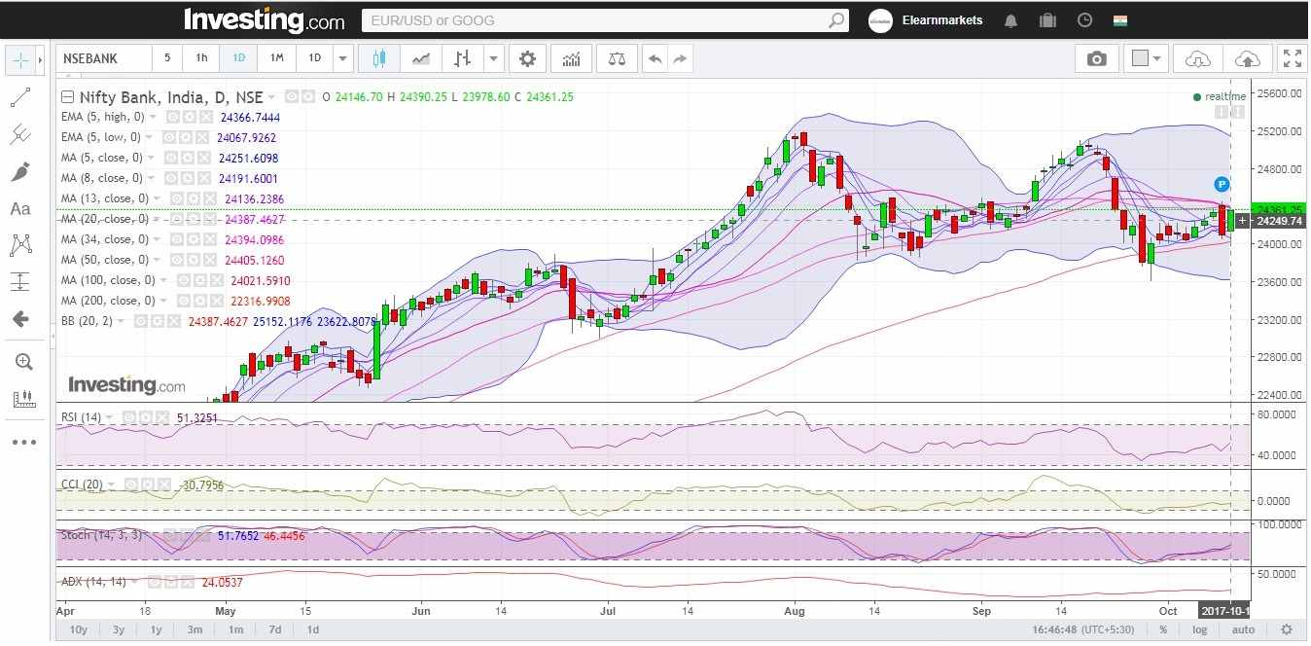Open chart properties gear in toolbar
The image size is (1311, 646).
point(527,59)
